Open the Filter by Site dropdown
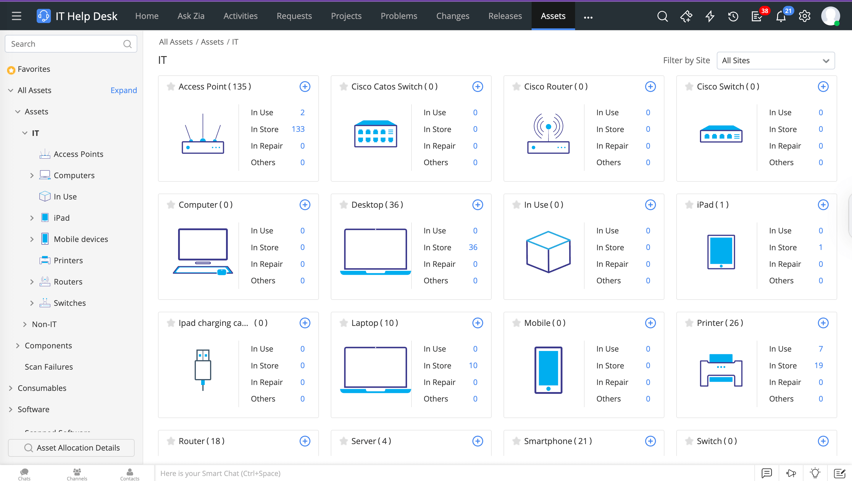This screenshot has height=481, width=852. (x=775, y=61)
